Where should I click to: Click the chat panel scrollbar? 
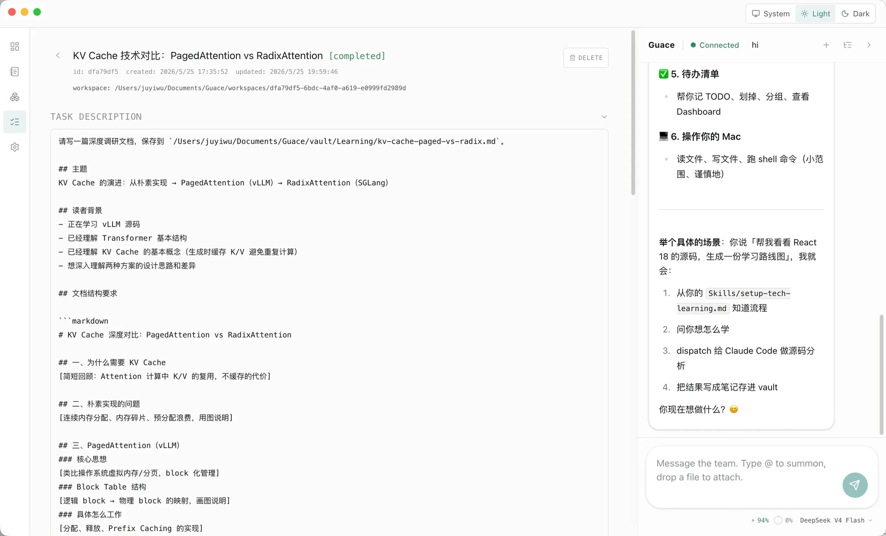point(882,375)
